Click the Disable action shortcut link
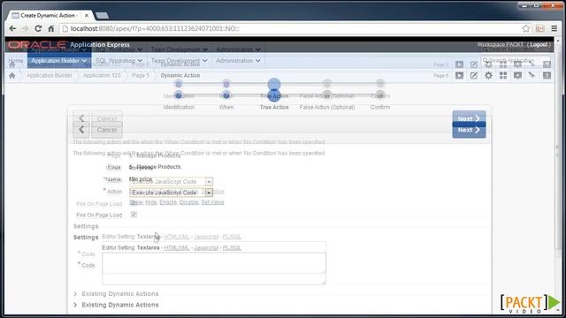This screenshot has width=566, height=318. coord(188,202)
